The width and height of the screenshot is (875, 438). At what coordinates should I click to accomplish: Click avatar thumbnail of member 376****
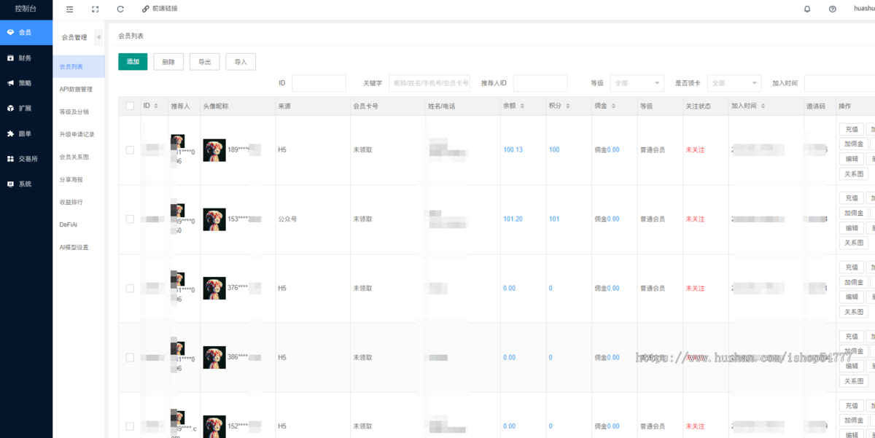tap(214, 289)
